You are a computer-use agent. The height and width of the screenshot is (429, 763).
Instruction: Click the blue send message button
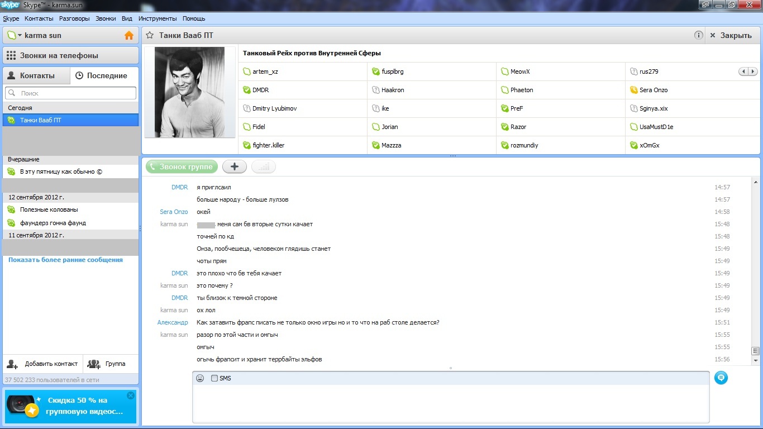(721, 378)
